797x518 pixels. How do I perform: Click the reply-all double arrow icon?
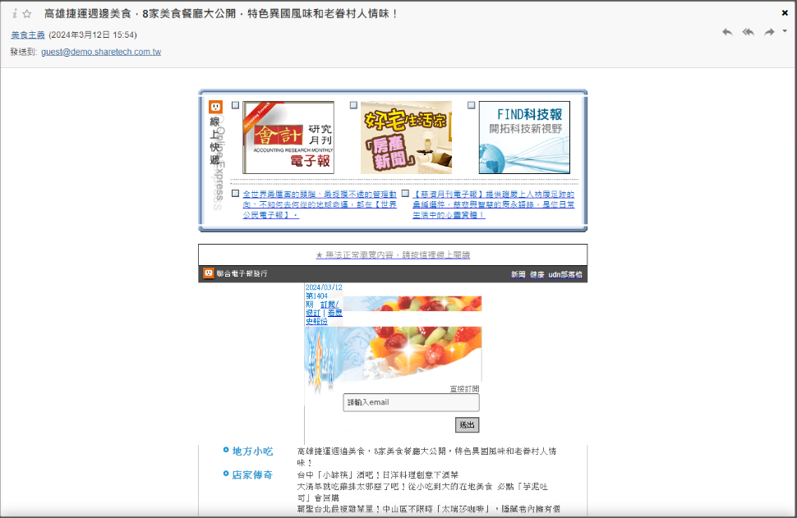click(x=748, y=32)
